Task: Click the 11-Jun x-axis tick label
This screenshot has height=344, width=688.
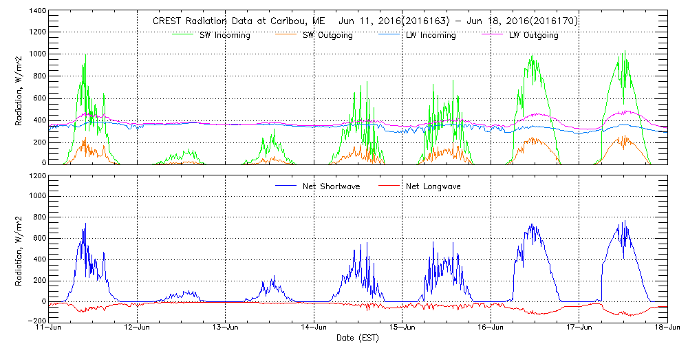Action: (x=50, y=327)
